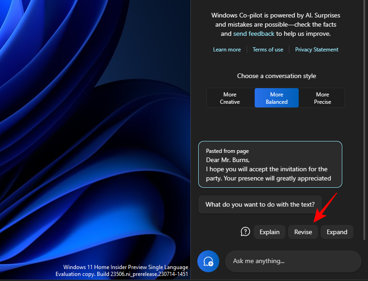
Task: View the Privacy Statement
Action: tap(316, 49)
